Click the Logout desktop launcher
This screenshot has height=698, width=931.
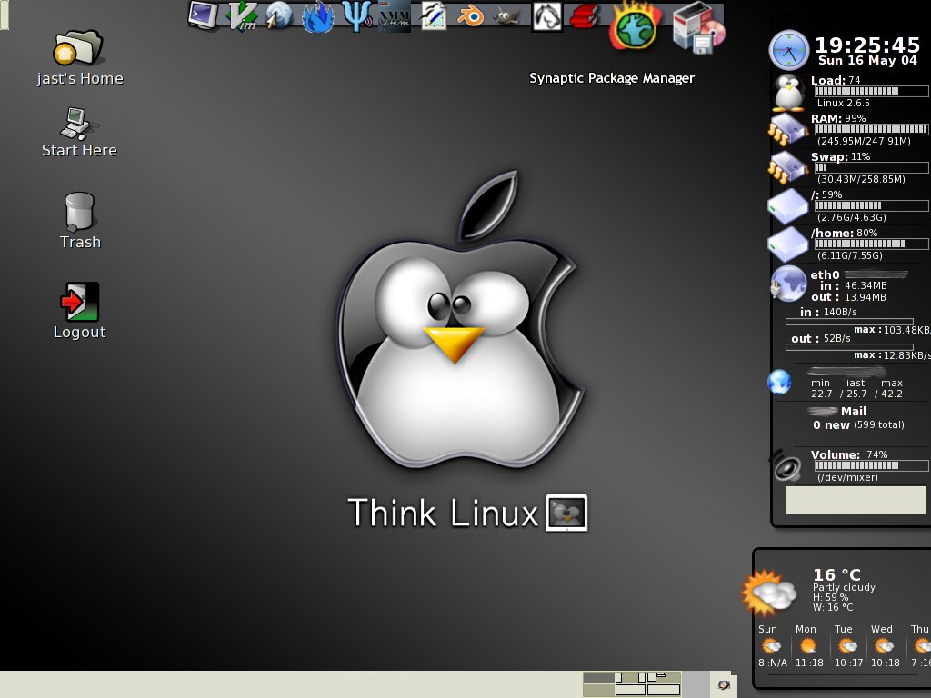79,302
